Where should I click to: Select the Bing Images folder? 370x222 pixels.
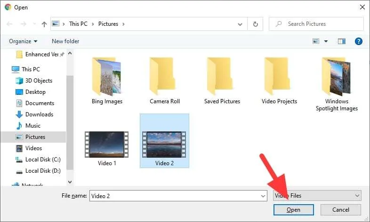click(x=107, y=81)
